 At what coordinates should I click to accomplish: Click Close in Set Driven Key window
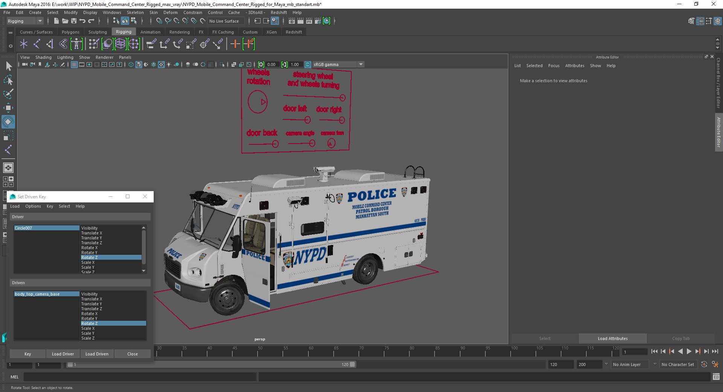133,354
